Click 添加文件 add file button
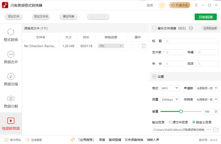The image size is (221, 144). point(13,17)
